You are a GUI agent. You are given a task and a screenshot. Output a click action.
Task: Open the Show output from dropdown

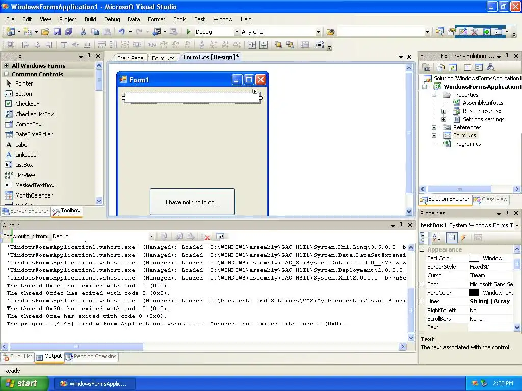tap(151, 236)
